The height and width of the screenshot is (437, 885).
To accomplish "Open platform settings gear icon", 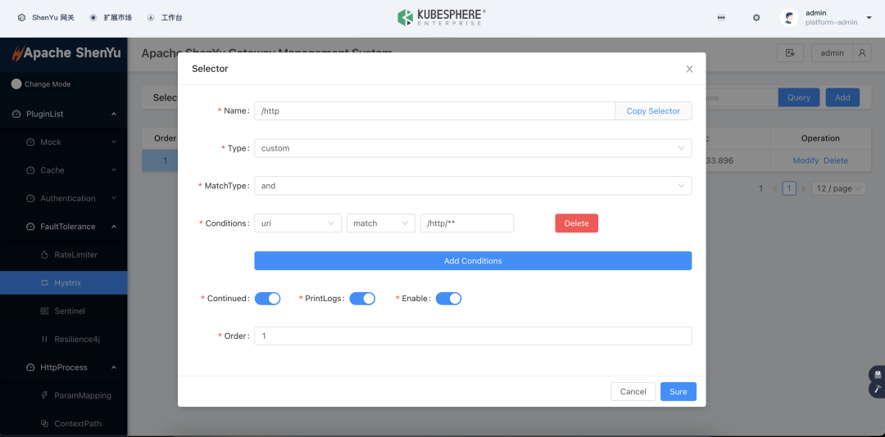I will (756, 17).
